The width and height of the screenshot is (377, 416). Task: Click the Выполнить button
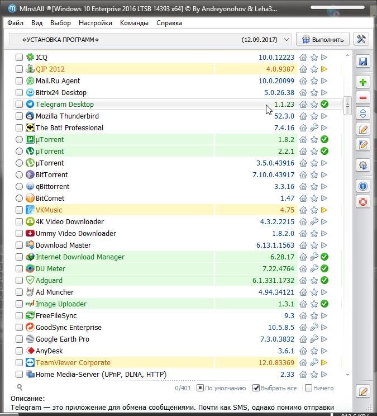coord(323,39)
